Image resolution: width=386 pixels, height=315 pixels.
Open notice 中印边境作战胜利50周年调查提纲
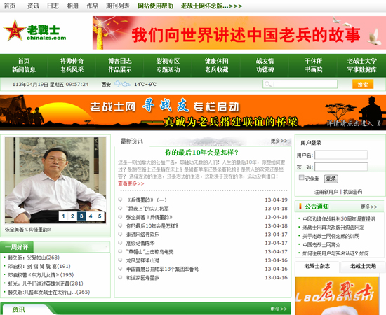tap(339, 219)
